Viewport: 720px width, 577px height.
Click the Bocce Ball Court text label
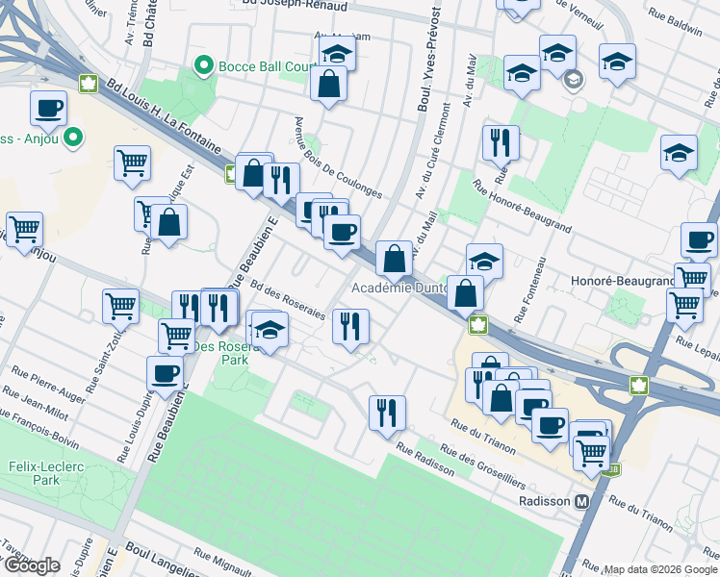(x=268, y=66)
